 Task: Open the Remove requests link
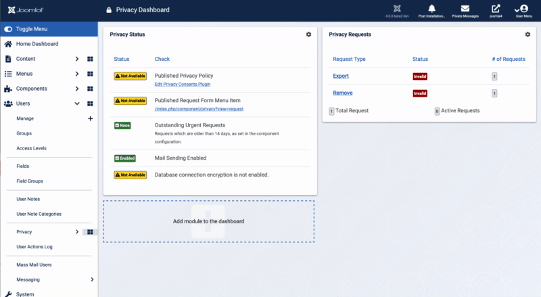pyautogui.click(x=343, y=93)
